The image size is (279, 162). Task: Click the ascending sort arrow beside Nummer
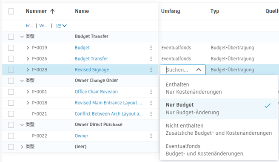(52, 11)
